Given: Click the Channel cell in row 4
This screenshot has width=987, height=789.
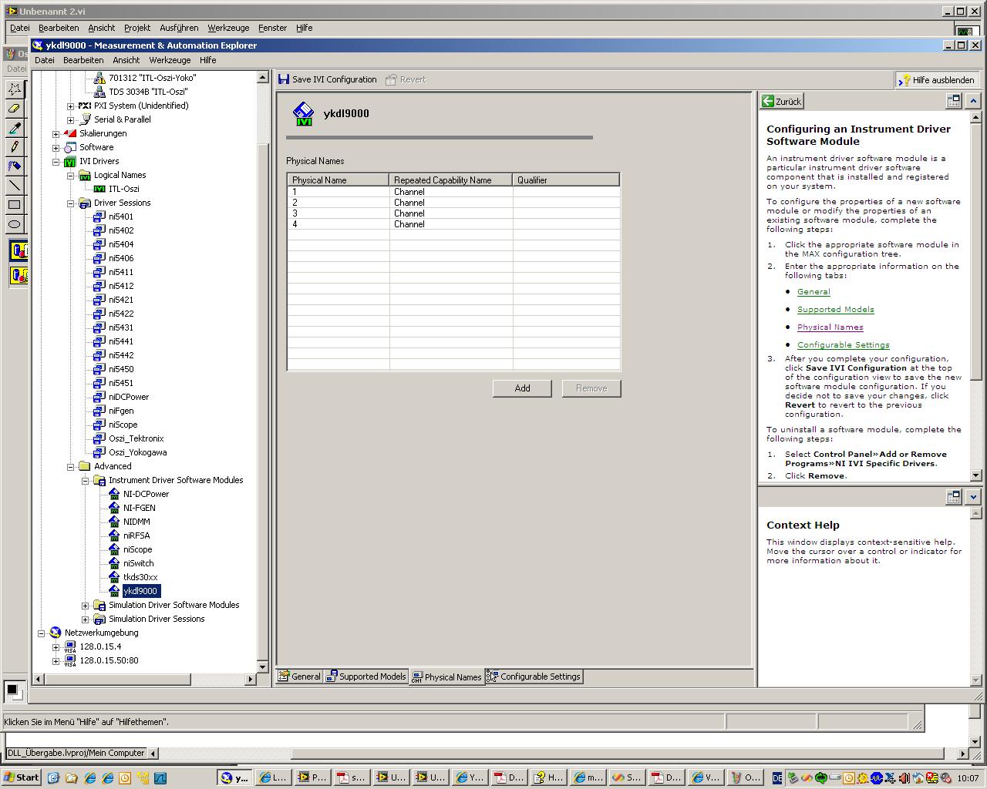Looking at the screenshot, I should [x=451, y=224].
